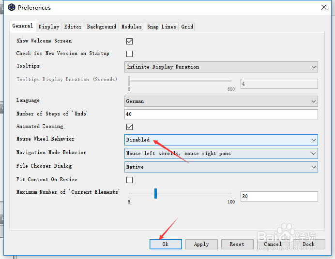Select the Snap Lines tab
The height and width of the screenshot is (259, 335).
click(162, 27)
